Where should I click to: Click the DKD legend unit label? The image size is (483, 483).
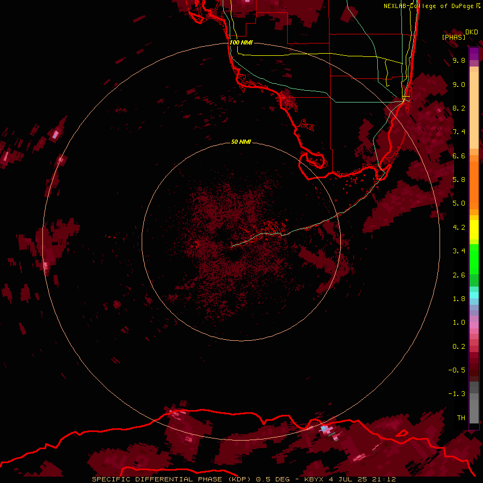[472, 32]
